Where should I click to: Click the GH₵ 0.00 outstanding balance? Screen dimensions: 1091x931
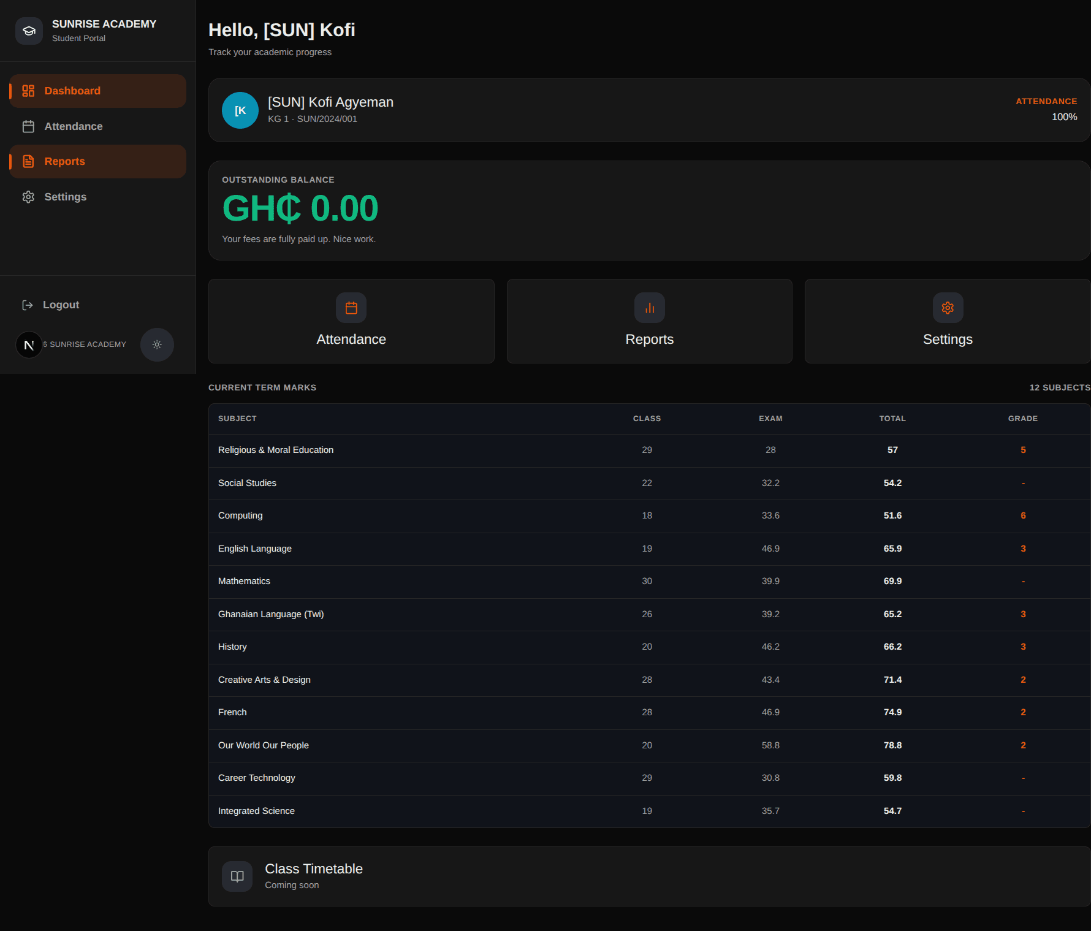tap(300, 208)
